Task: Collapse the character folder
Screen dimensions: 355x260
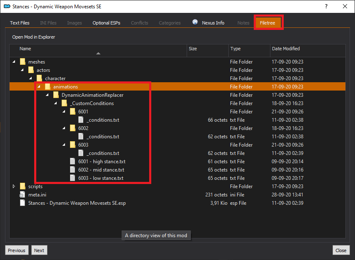Action: click(x=30, y=78)
